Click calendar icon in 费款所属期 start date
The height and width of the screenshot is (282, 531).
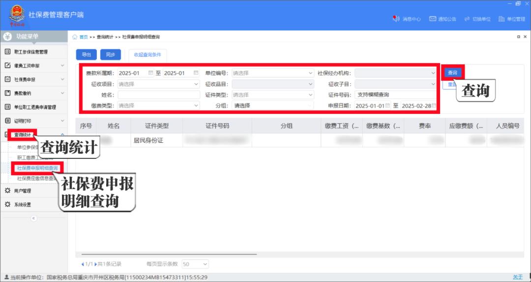[151, 73]
